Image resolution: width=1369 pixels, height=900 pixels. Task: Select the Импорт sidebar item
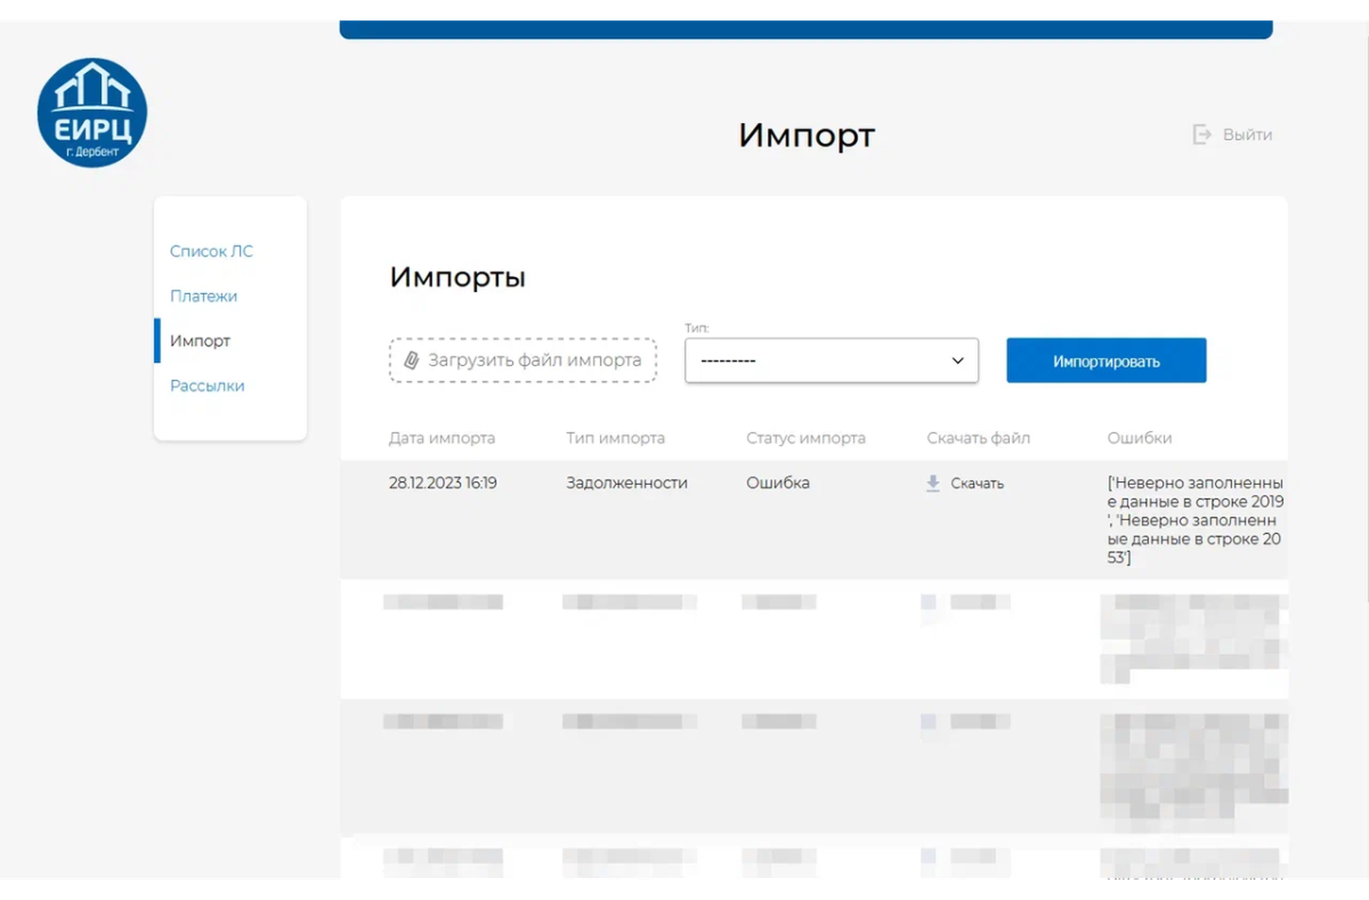200,341
